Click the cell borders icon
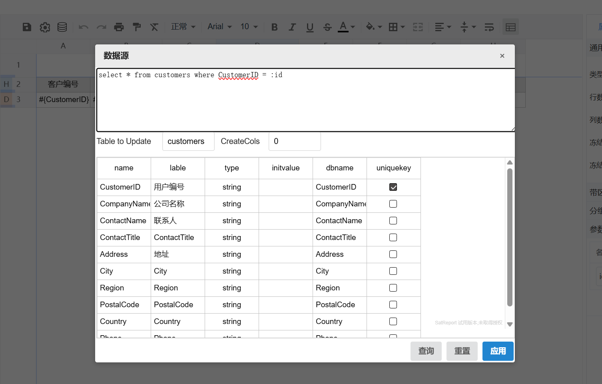The height and width of the screenshot is (384, 602). point(393,27)
